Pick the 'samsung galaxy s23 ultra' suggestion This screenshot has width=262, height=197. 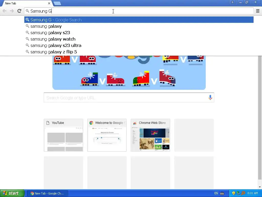coord(139,45)
